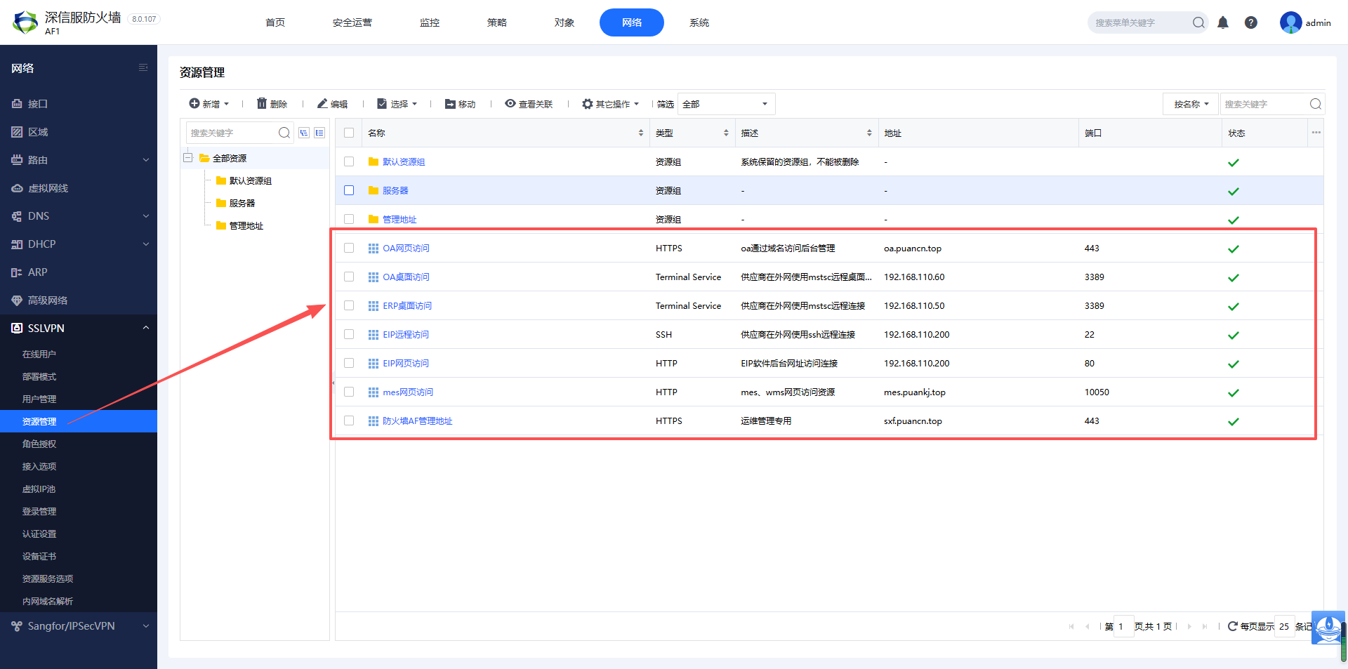Click the 移动 toolbar button
1348x669 pixels.
(x=460, y=104)
